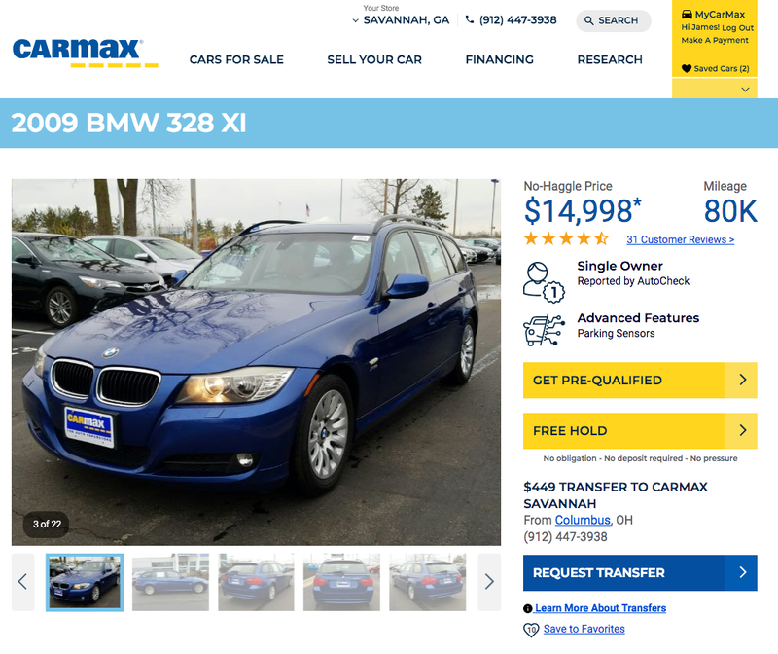Click the Get Pre-Qualified button
Image resolution: width=778 pixels, height=654 pixels.
(x=640, y=381)
